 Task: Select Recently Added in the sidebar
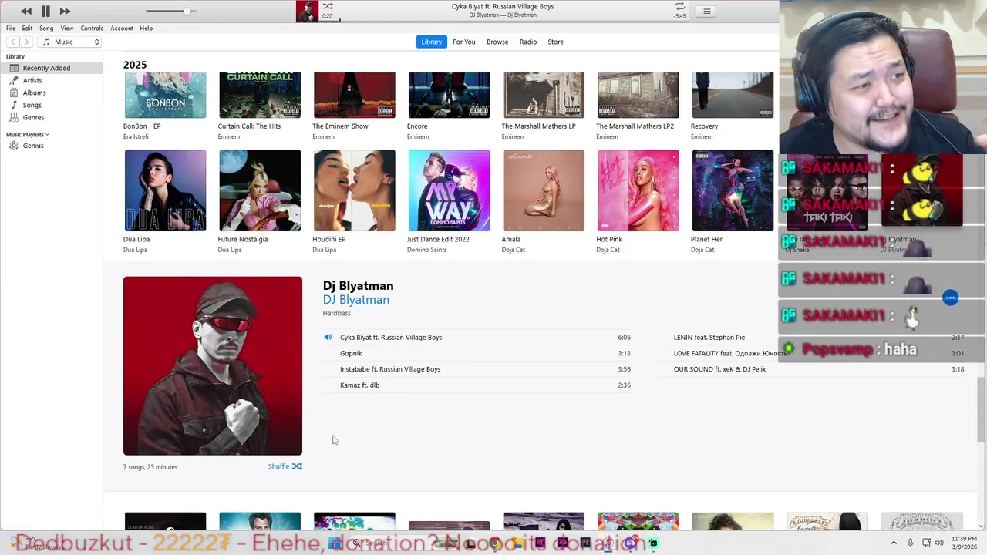(51, 68)
